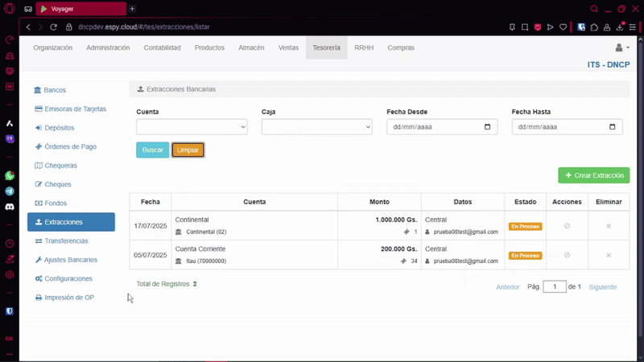This screenshot has width=644, height=362.
Task: Click the browser downloads icon
Action: [x=621, y=27]
